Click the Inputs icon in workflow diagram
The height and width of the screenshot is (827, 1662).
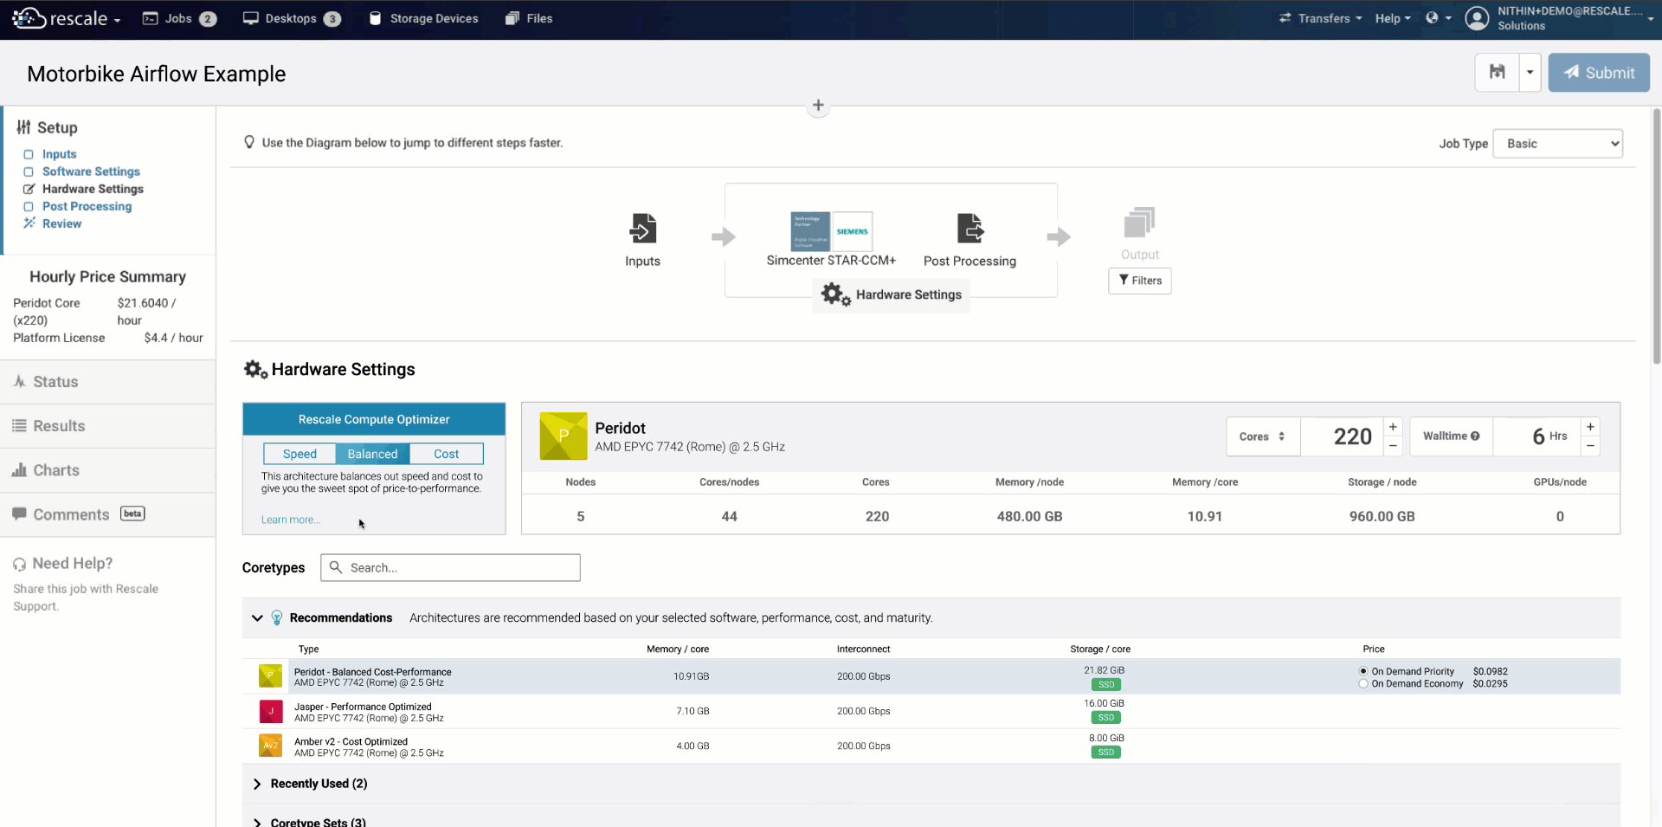tap(642, 229)
